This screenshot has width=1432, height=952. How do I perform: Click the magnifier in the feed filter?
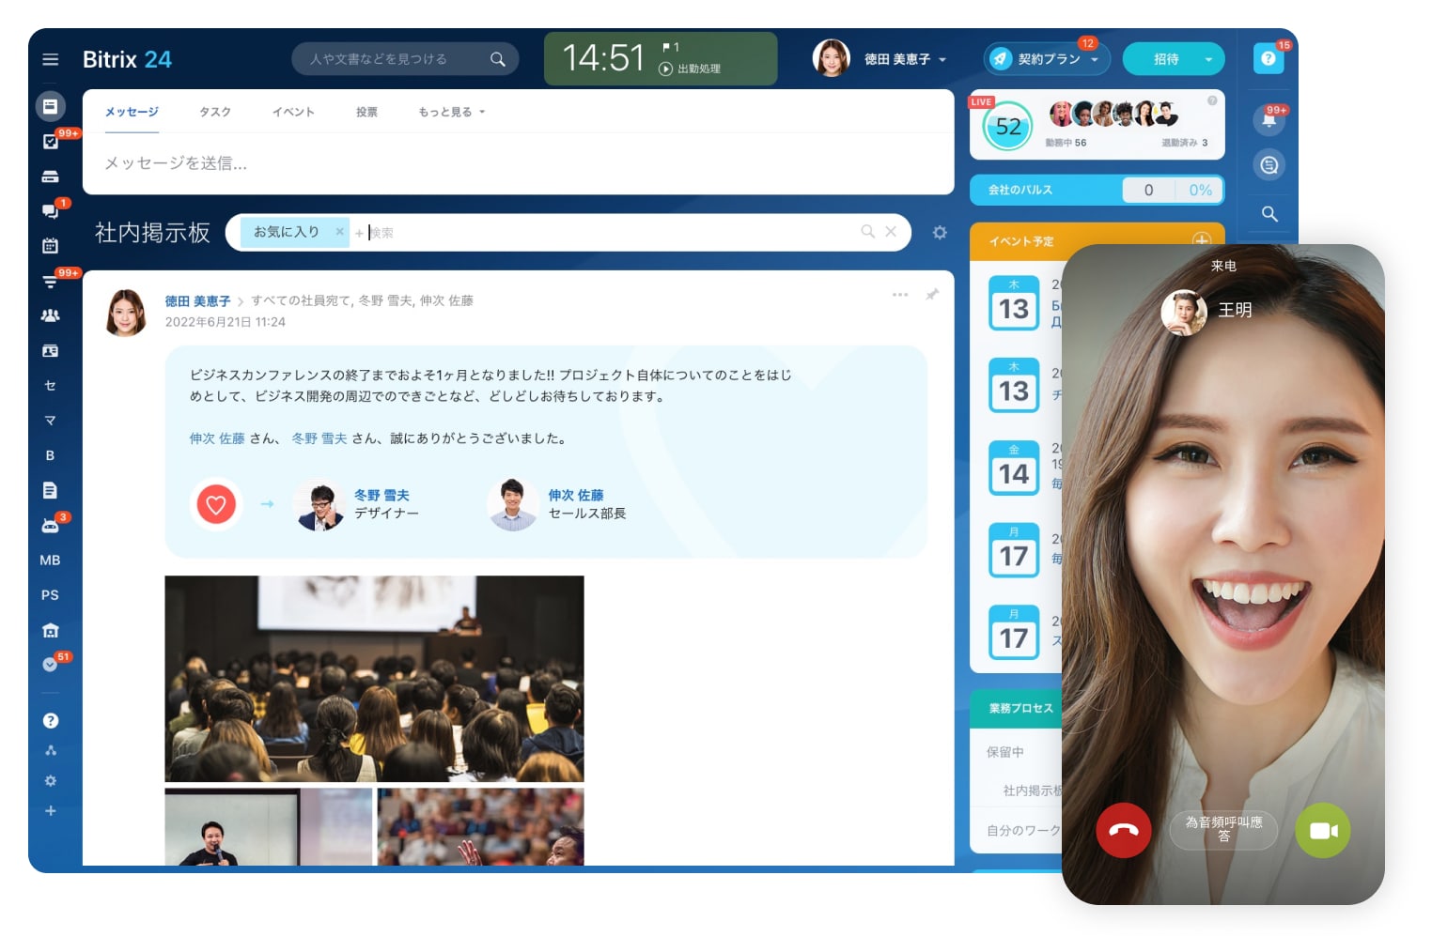(867, 232)
